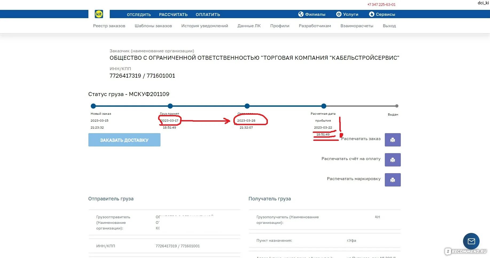Viewport: 490px width, 258px height.
Task: Click the Пункт назначения label
Action: (x=274, y=240)
